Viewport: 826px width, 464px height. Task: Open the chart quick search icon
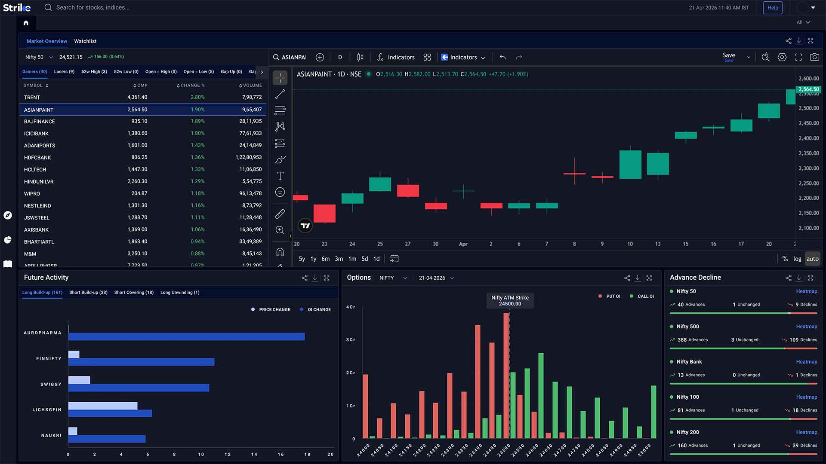tap(766, 57)
